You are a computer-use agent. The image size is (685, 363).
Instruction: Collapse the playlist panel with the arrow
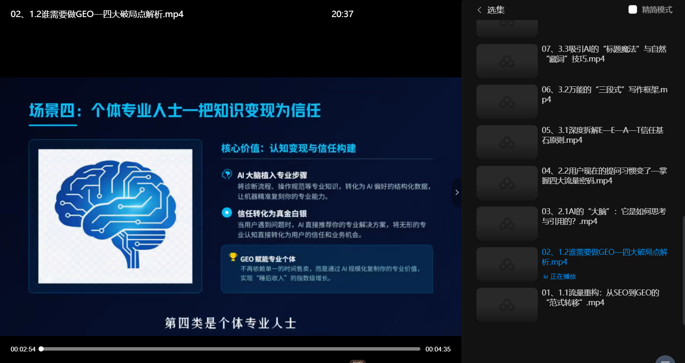[457, 192]
